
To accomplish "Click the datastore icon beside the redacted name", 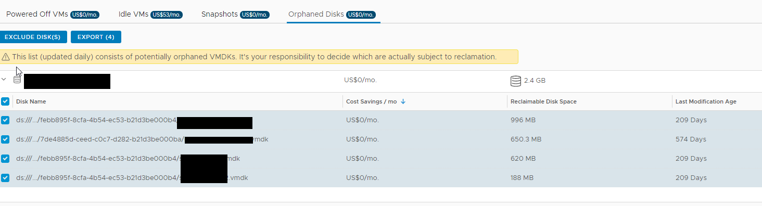I will coord(17,80).
